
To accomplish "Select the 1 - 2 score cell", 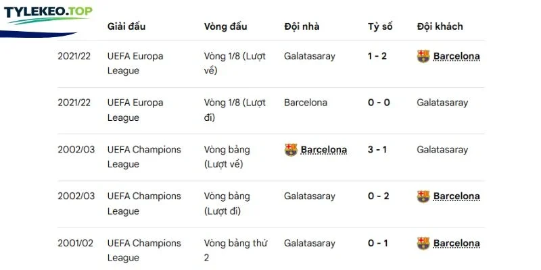I will coord(377,56).
